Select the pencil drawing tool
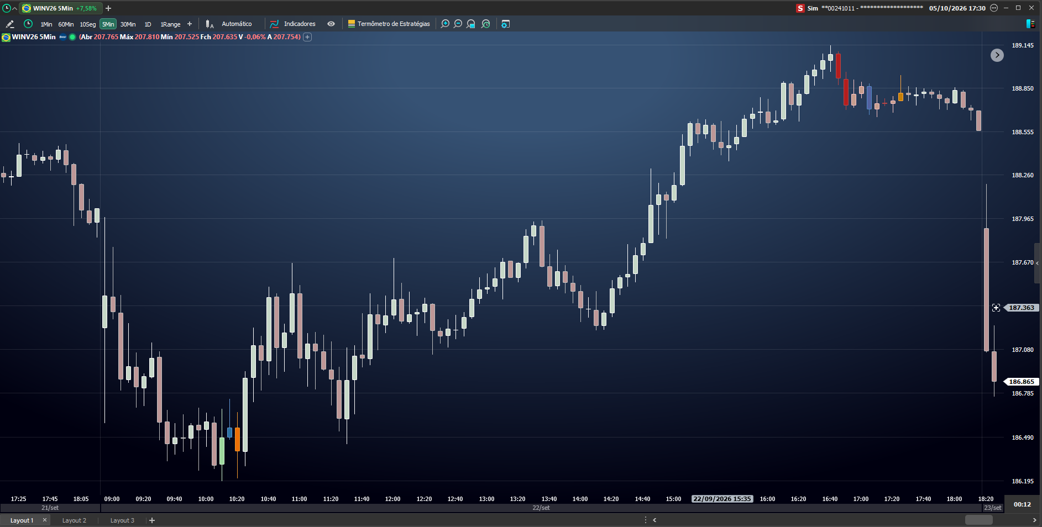The width and height of the screenshot is (1042, 527). (9, 24)
